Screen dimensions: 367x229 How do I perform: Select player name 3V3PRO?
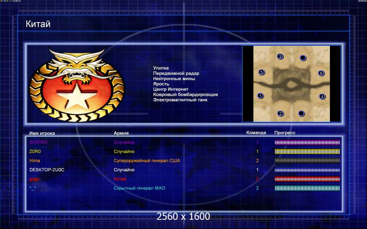pyautogui.click(x=38, y=142)
